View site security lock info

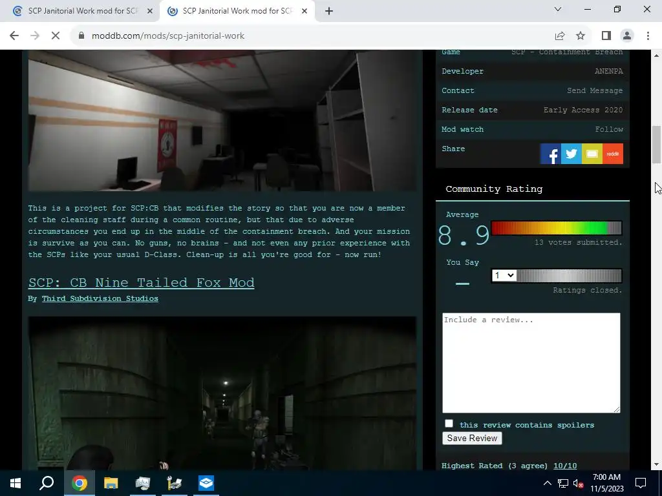(81, 36)
